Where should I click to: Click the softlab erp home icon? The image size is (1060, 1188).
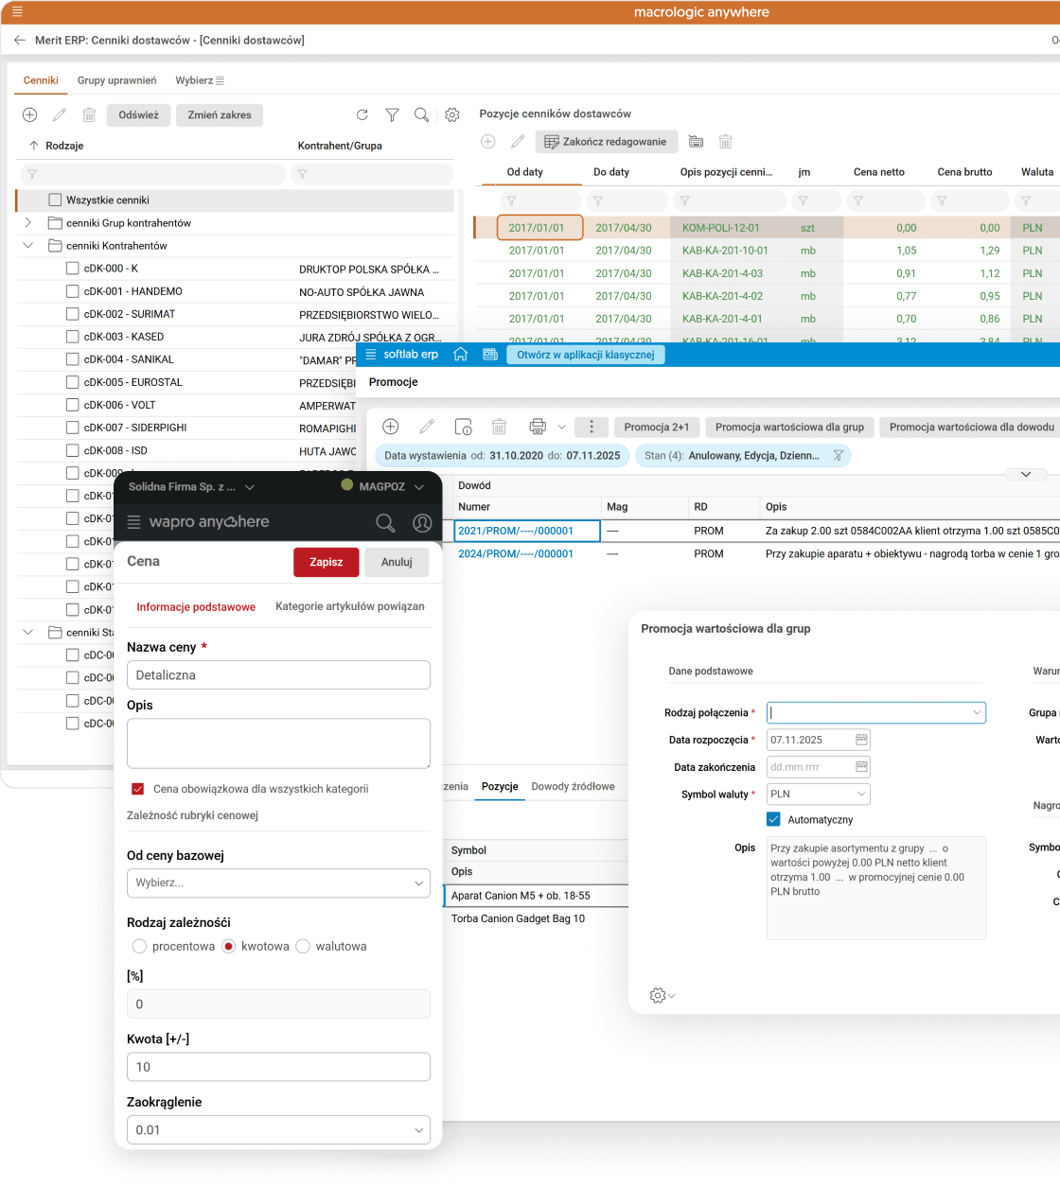tap(460, 354)
